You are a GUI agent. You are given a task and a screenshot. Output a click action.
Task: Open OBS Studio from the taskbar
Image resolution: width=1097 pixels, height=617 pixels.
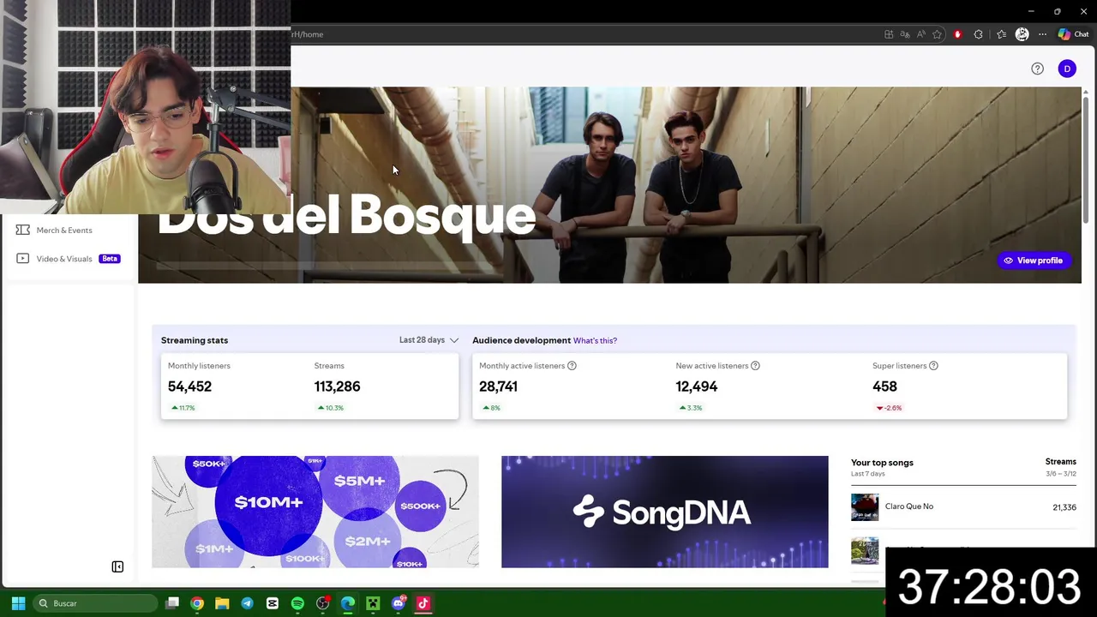click(322, 603)
